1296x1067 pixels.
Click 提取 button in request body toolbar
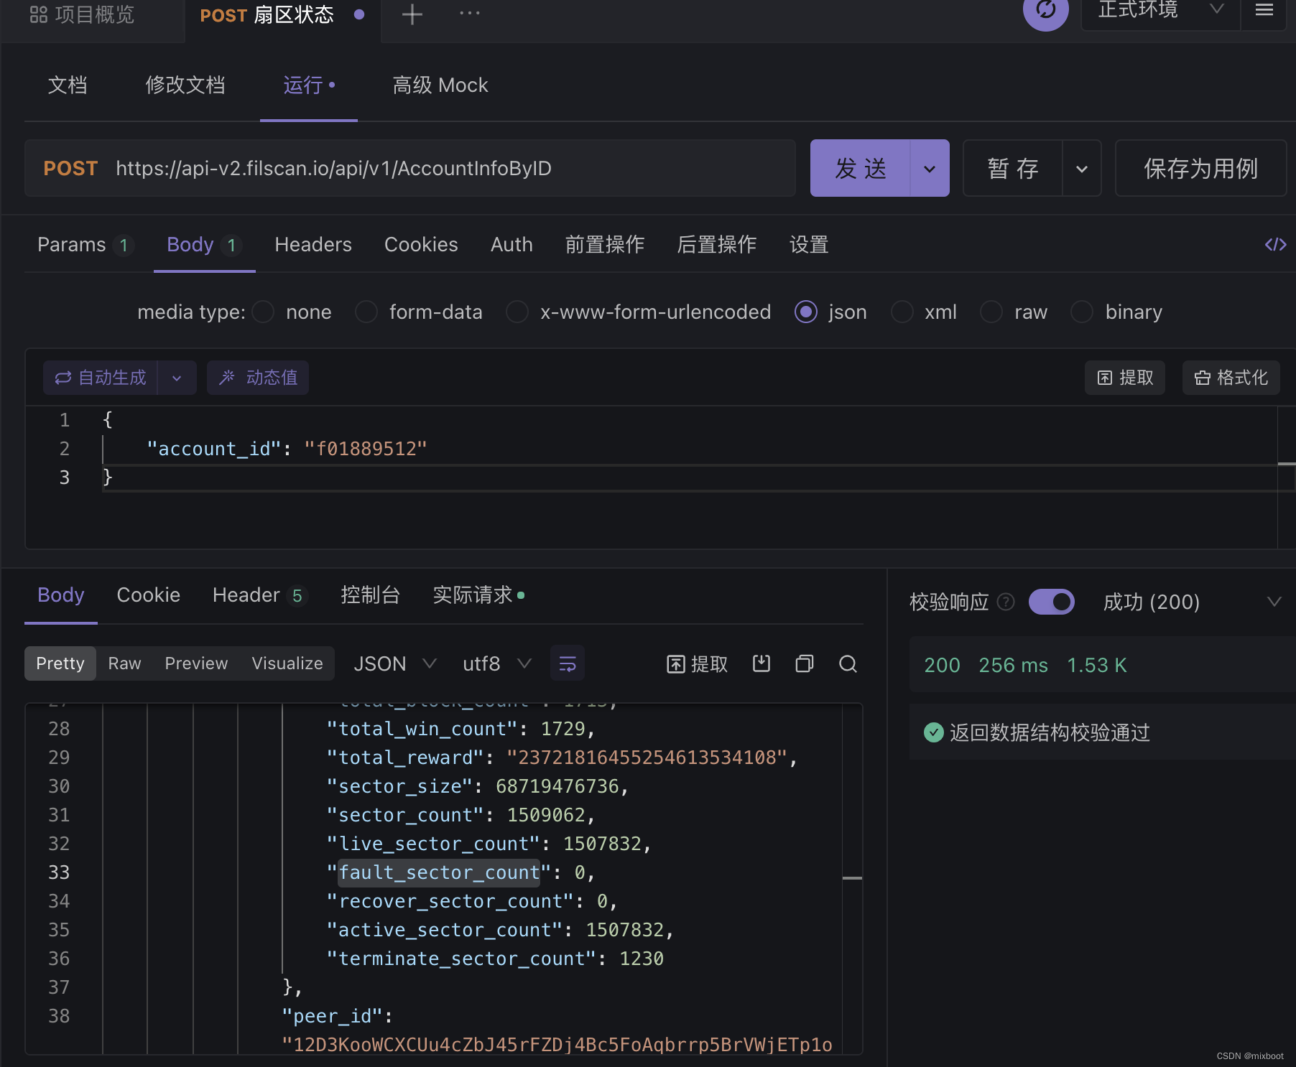[1125, 378]
